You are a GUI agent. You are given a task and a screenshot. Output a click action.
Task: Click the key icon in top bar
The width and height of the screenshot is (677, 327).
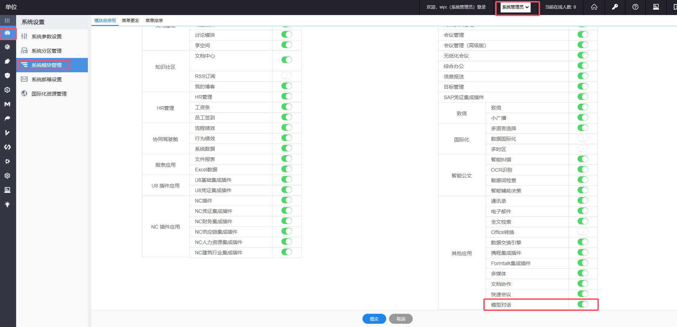click(x=615, y=7)
